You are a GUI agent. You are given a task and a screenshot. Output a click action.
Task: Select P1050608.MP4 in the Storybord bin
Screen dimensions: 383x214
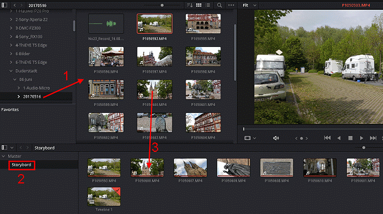point(277,168)
